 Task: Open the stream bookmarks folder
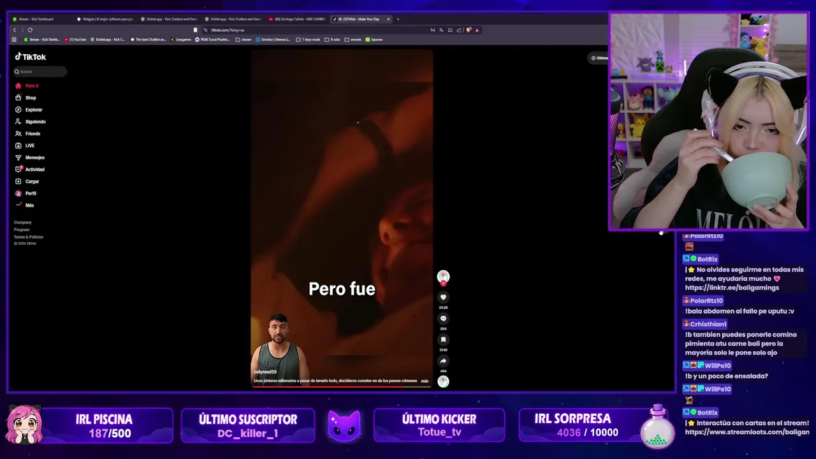click(x=244, y=40)
